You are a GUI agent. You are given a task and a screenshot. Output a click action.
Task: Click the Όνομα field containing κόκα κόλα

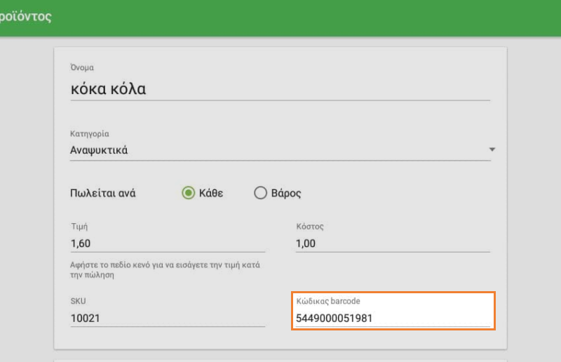279,90
